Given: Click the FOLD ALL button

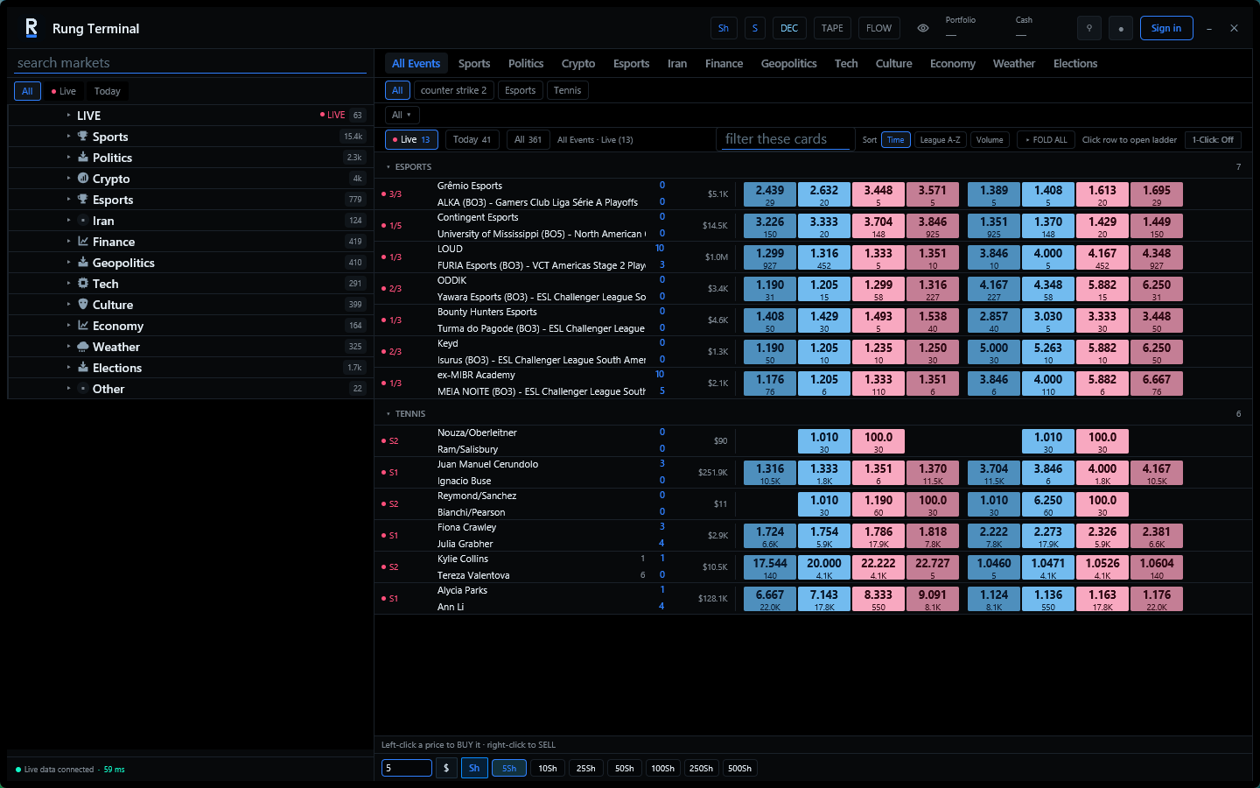Looking at the screenshot, I should 1046,140.
